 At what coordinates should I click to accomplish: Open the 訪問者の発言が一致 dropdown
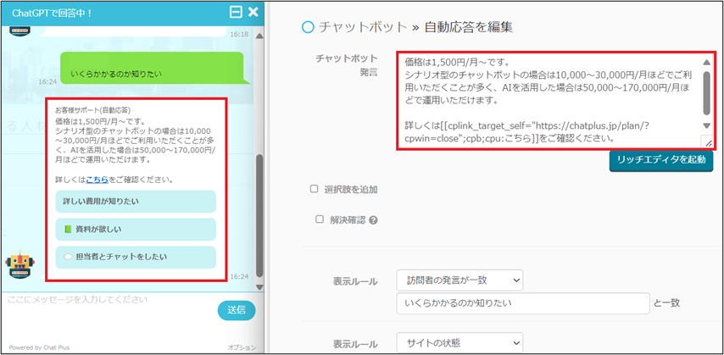[459, 280]
